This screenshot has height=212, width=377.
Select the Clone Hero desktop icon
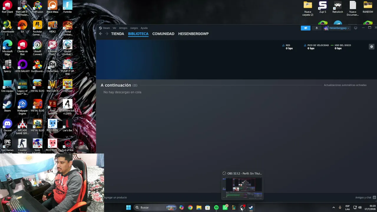click(52, 67)
